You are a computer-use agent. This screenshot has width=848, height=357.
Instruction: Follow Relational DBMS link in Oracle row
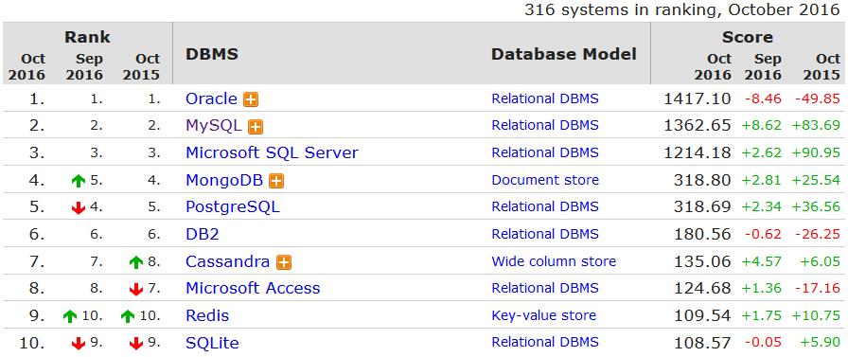coord(545,99)
